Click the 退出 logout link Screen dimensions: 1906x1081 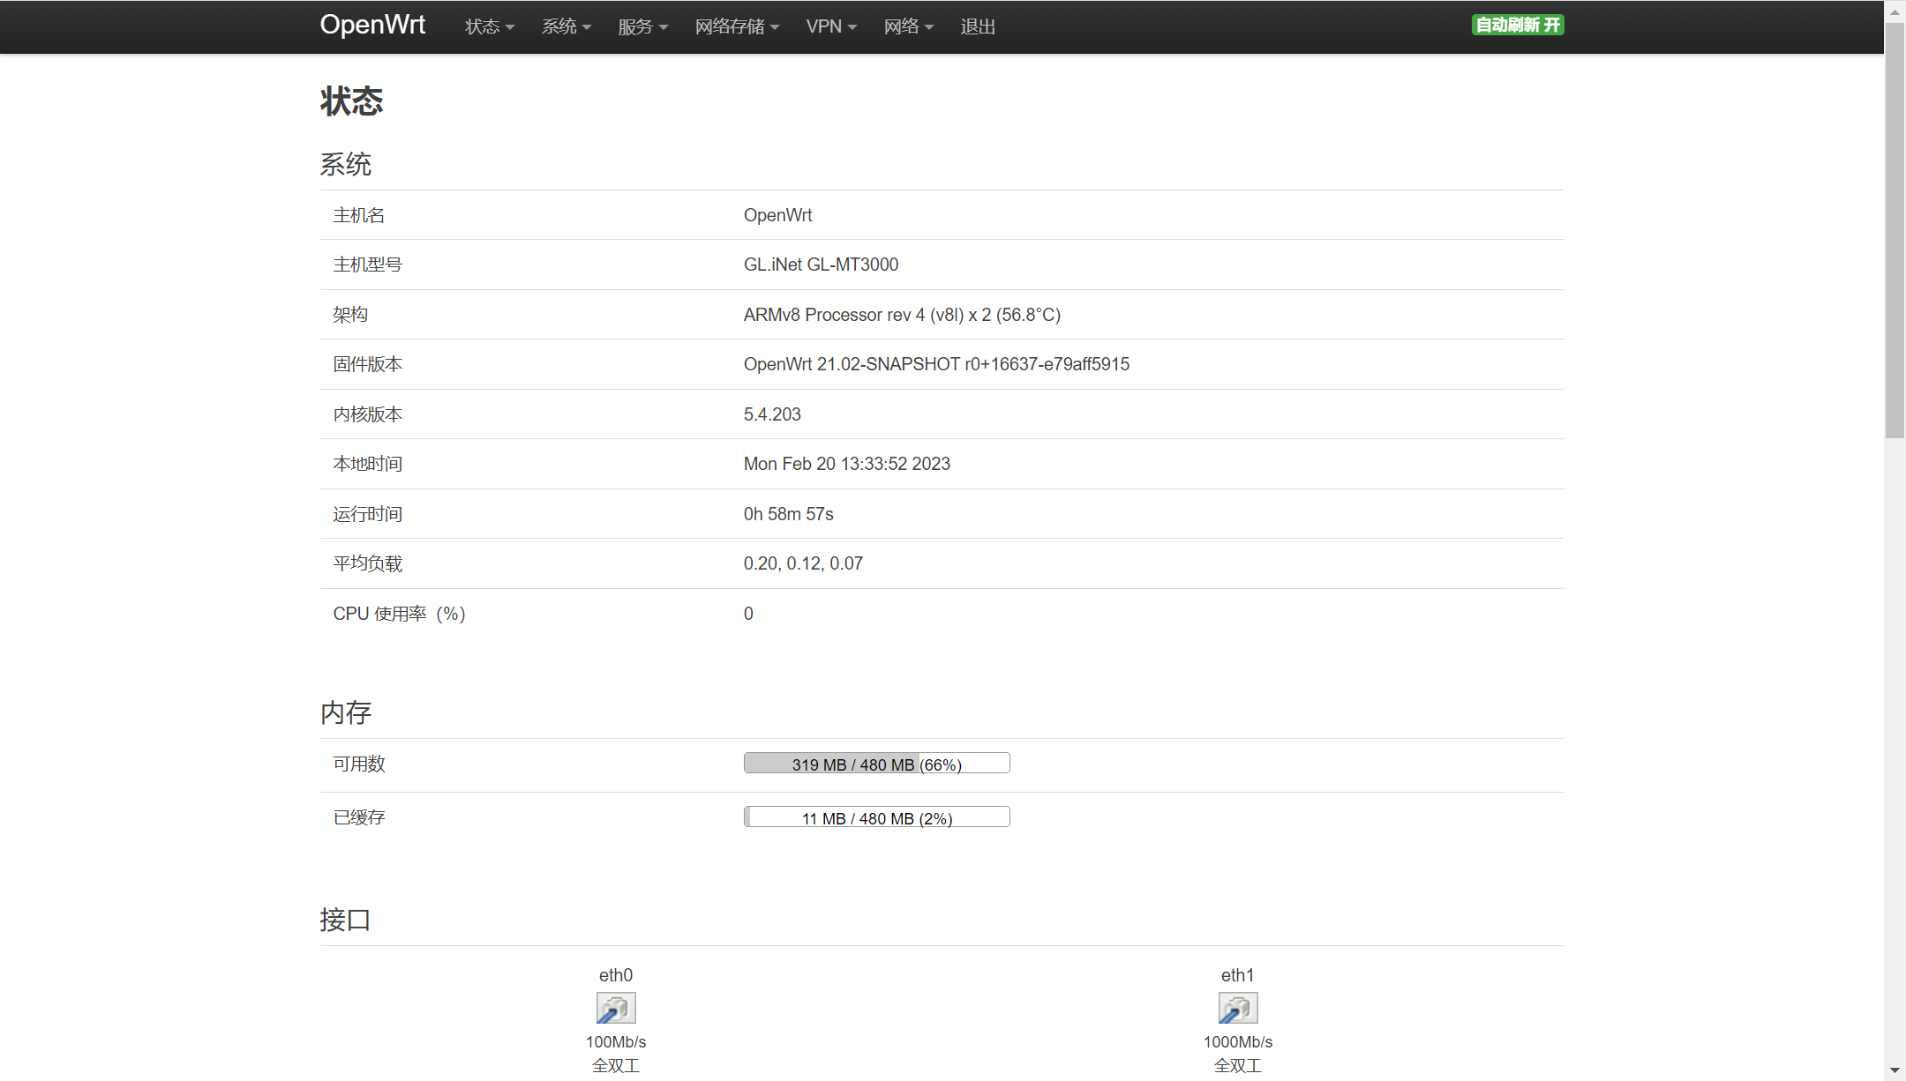(x=978, y=26)
